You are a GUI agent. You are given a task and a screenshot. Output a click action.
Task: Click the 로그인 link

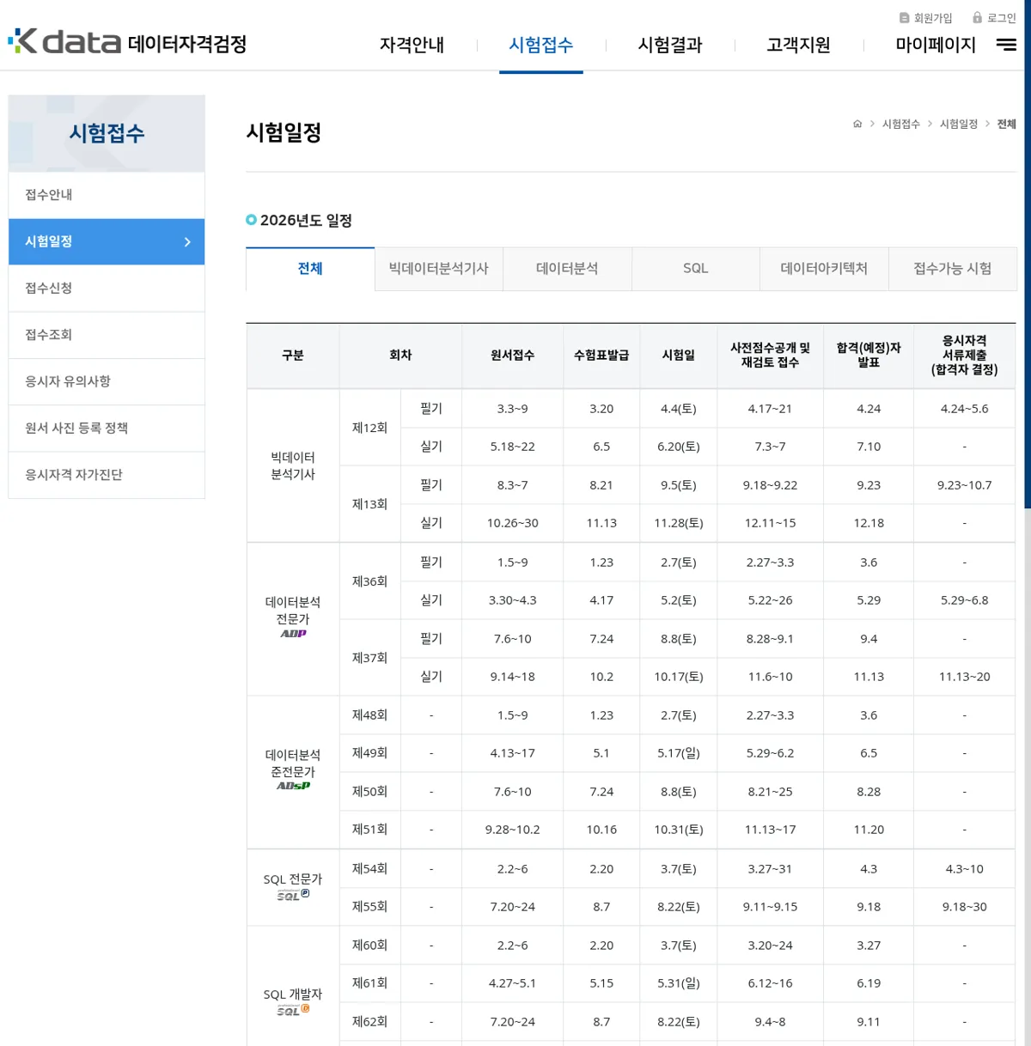(x=994, y=18)
